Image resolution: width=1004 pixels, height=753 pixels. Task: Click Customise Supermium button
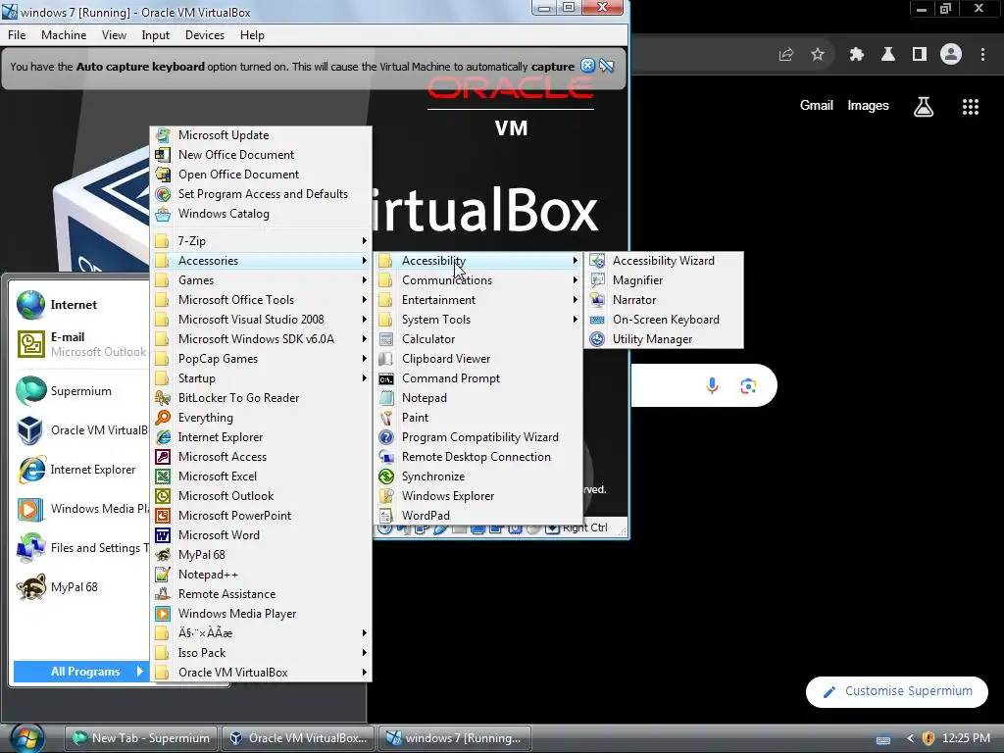click(x=897, y=691)
